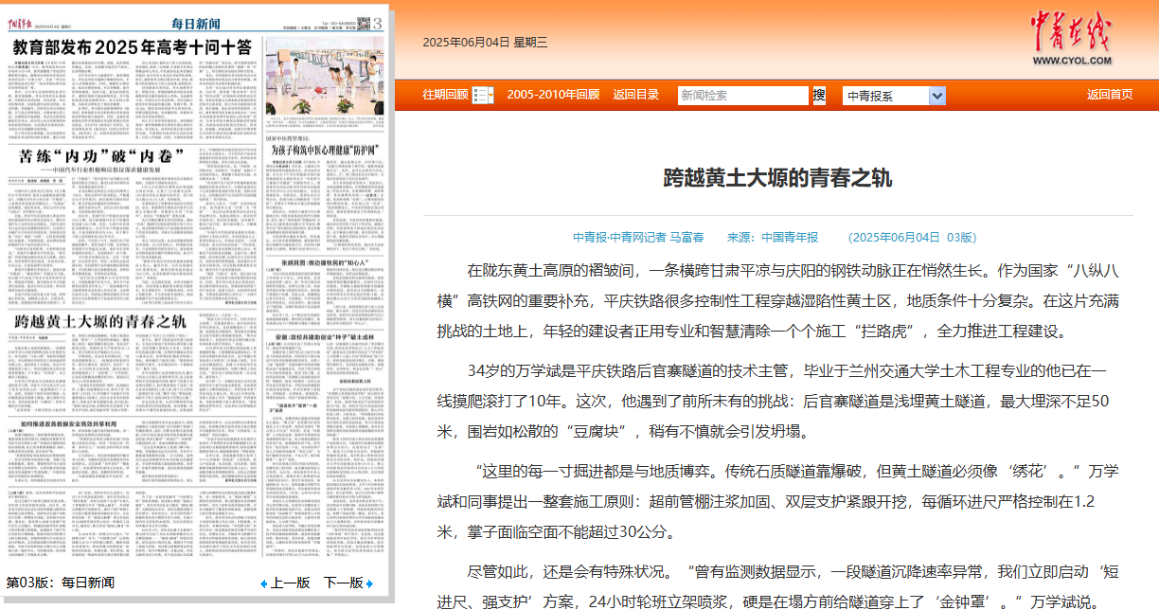Click the calendar icon beside 往期回顾
Viewport: 1159px width, 610px height.
click(x=481, y=95)
